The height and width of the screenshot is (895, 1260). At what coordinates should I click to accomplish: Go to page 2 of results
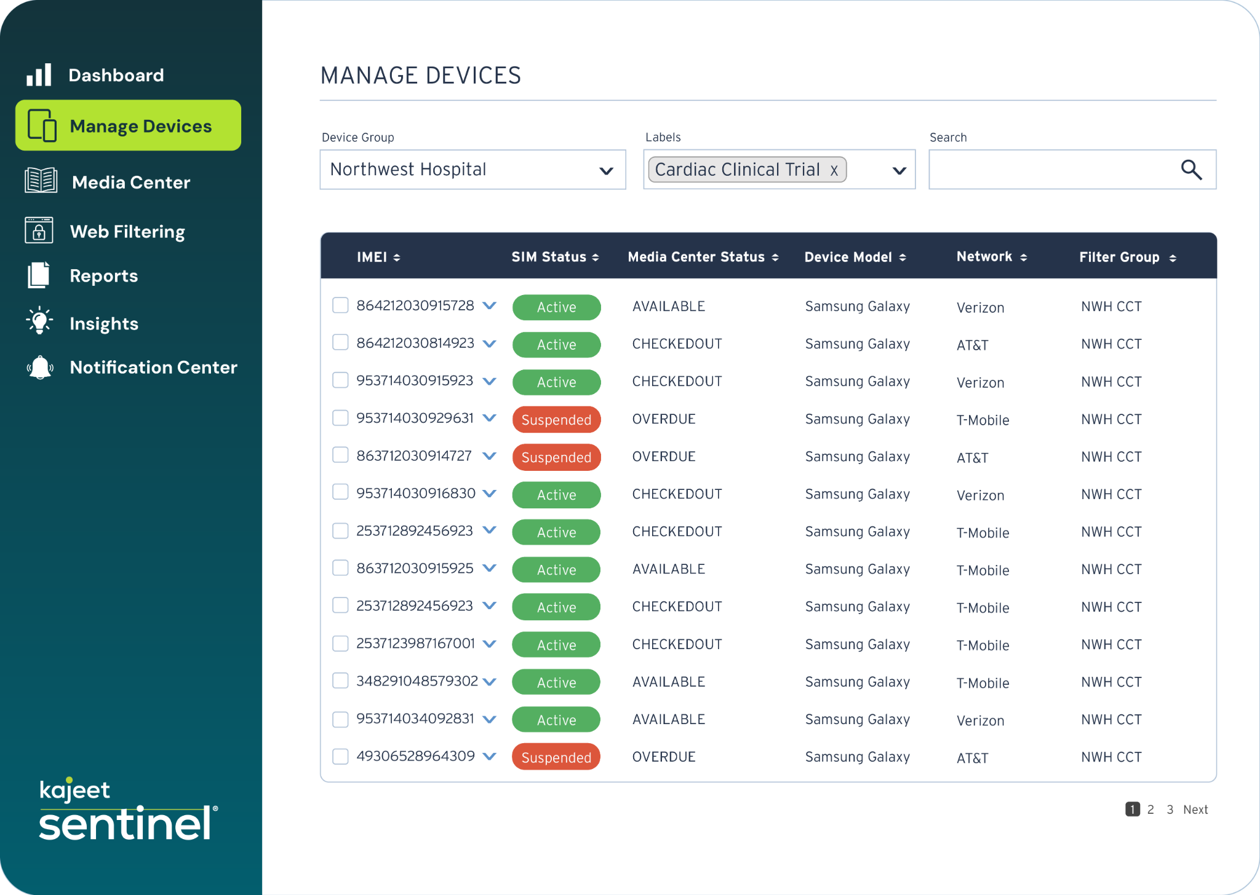pyautogui.click(x=1150, y=810)
